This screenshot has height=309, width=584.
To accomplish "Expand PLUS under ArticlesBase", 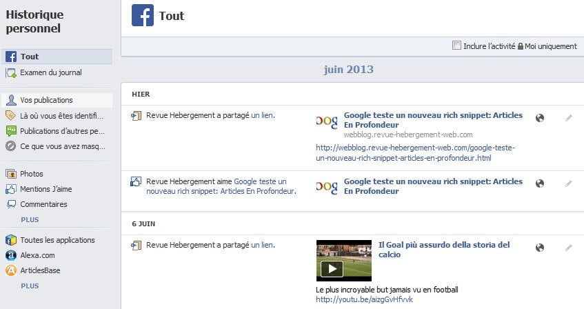I will (x=30, y=286).
